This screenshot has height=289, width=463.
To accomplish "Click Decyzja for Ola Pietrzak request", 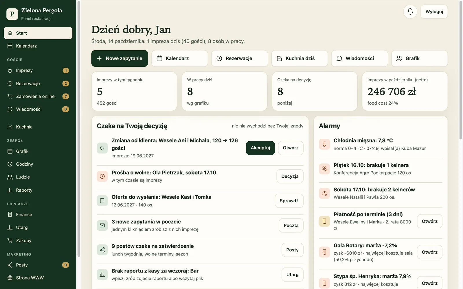I will coord(290,176).
